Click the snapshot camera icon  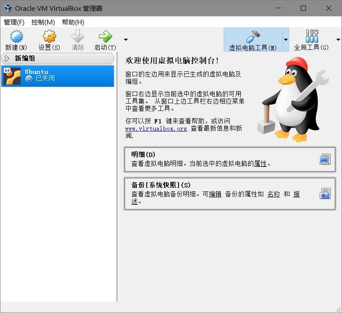pyautogui.click(x=325, y=193)
